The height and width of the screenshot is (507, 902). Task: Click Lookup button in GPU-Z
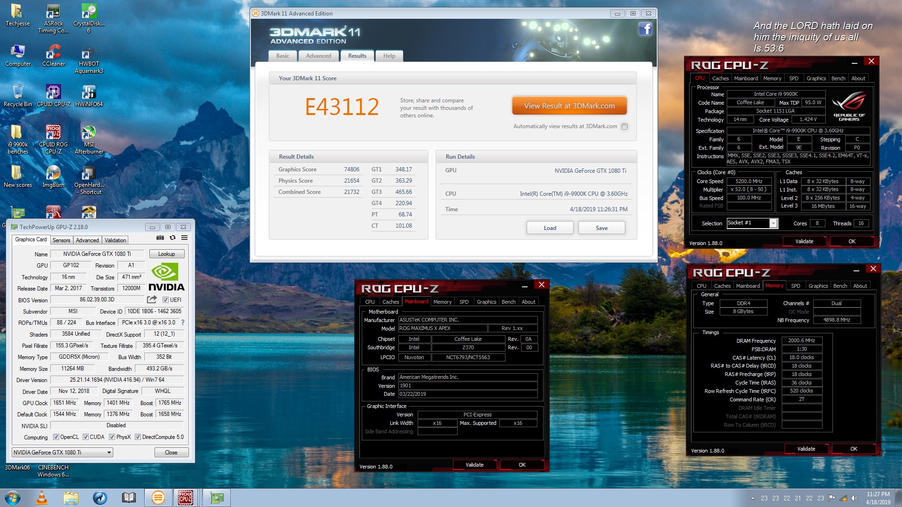click(x=166, y=254)
